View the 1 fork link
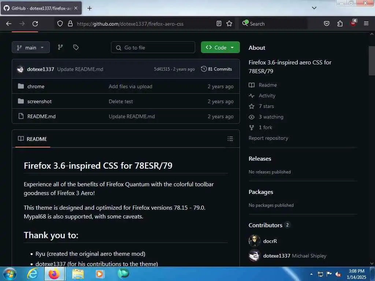The height and width of the screenshot is (281, 375). coord(260,127)
